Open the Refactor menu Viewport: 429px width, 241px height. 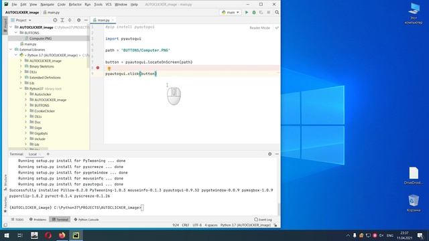pos(75,5)
